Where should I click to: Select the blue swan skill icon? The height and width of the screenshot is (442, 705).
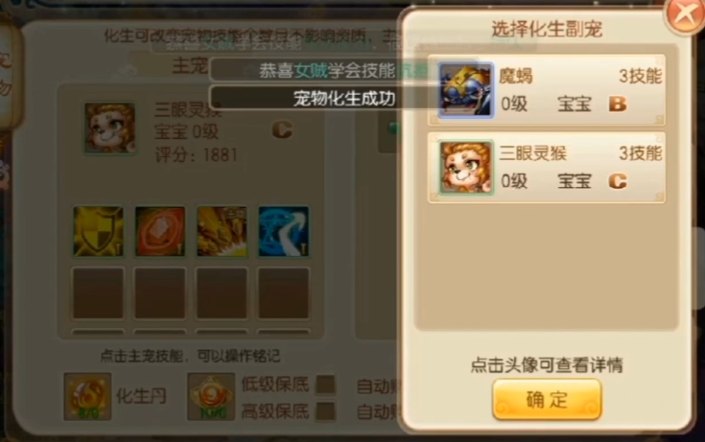tap(283, 232)
